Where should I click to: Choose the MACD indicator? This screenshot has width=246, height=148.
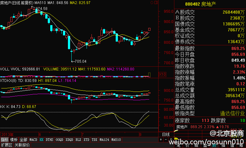click(x=33, y=140)
